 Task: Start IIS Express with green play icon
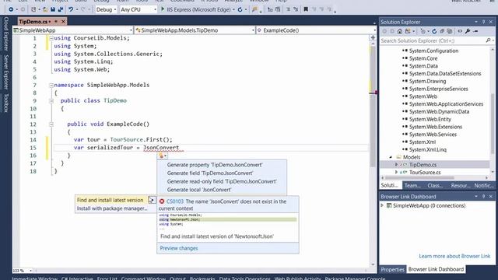163,9
